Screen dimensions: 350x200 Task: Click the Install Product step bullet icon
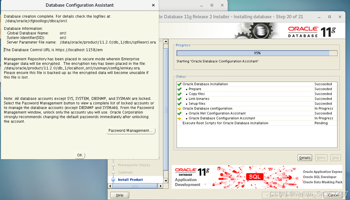113,180
